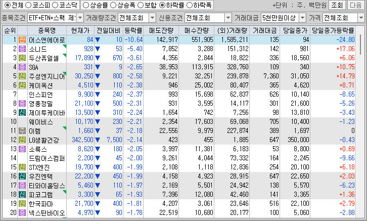Sort by 현재가 column header
Screen dimensions: 367x221
(80, 30)
